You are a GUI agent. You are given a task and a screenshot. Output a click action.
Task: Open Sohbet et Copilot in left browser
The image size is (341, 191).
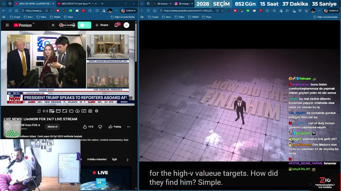click(x=128, y=11)
